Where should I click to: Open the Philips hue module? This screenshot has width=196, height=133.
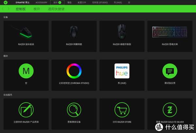point(122,71)
